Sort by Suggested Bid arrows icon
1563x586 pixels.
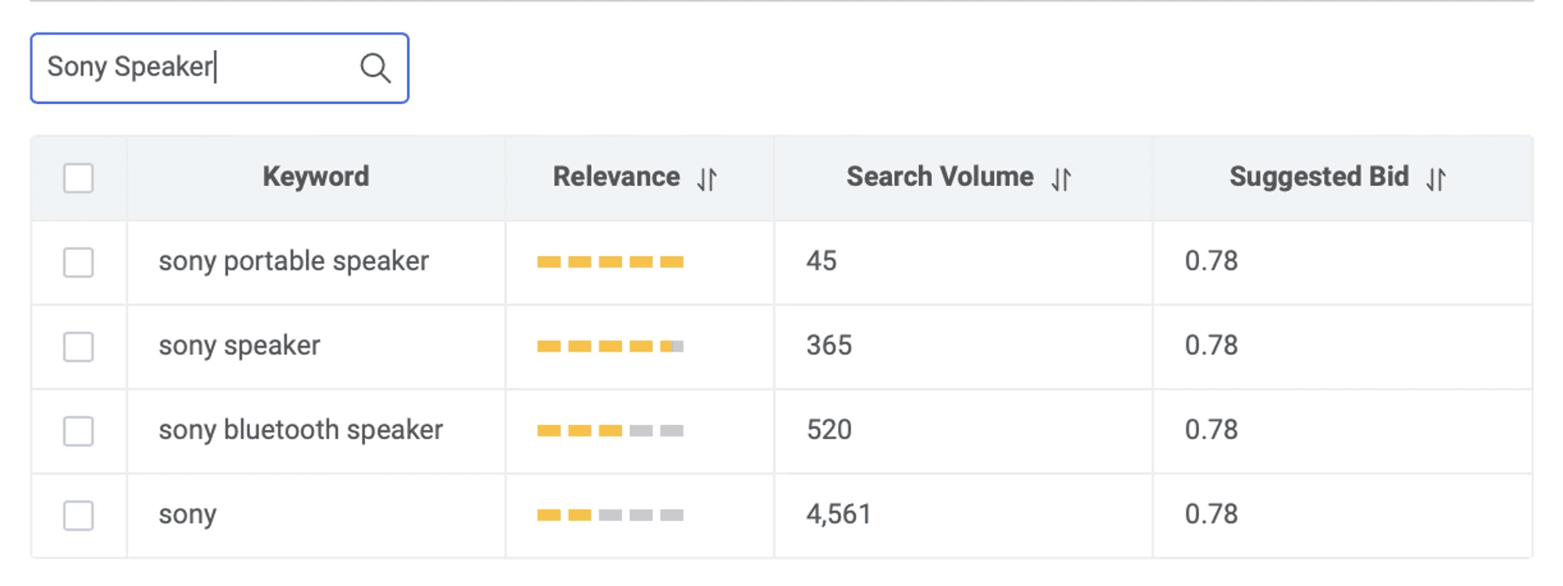pyautogui.click(x=1436, y=179)
